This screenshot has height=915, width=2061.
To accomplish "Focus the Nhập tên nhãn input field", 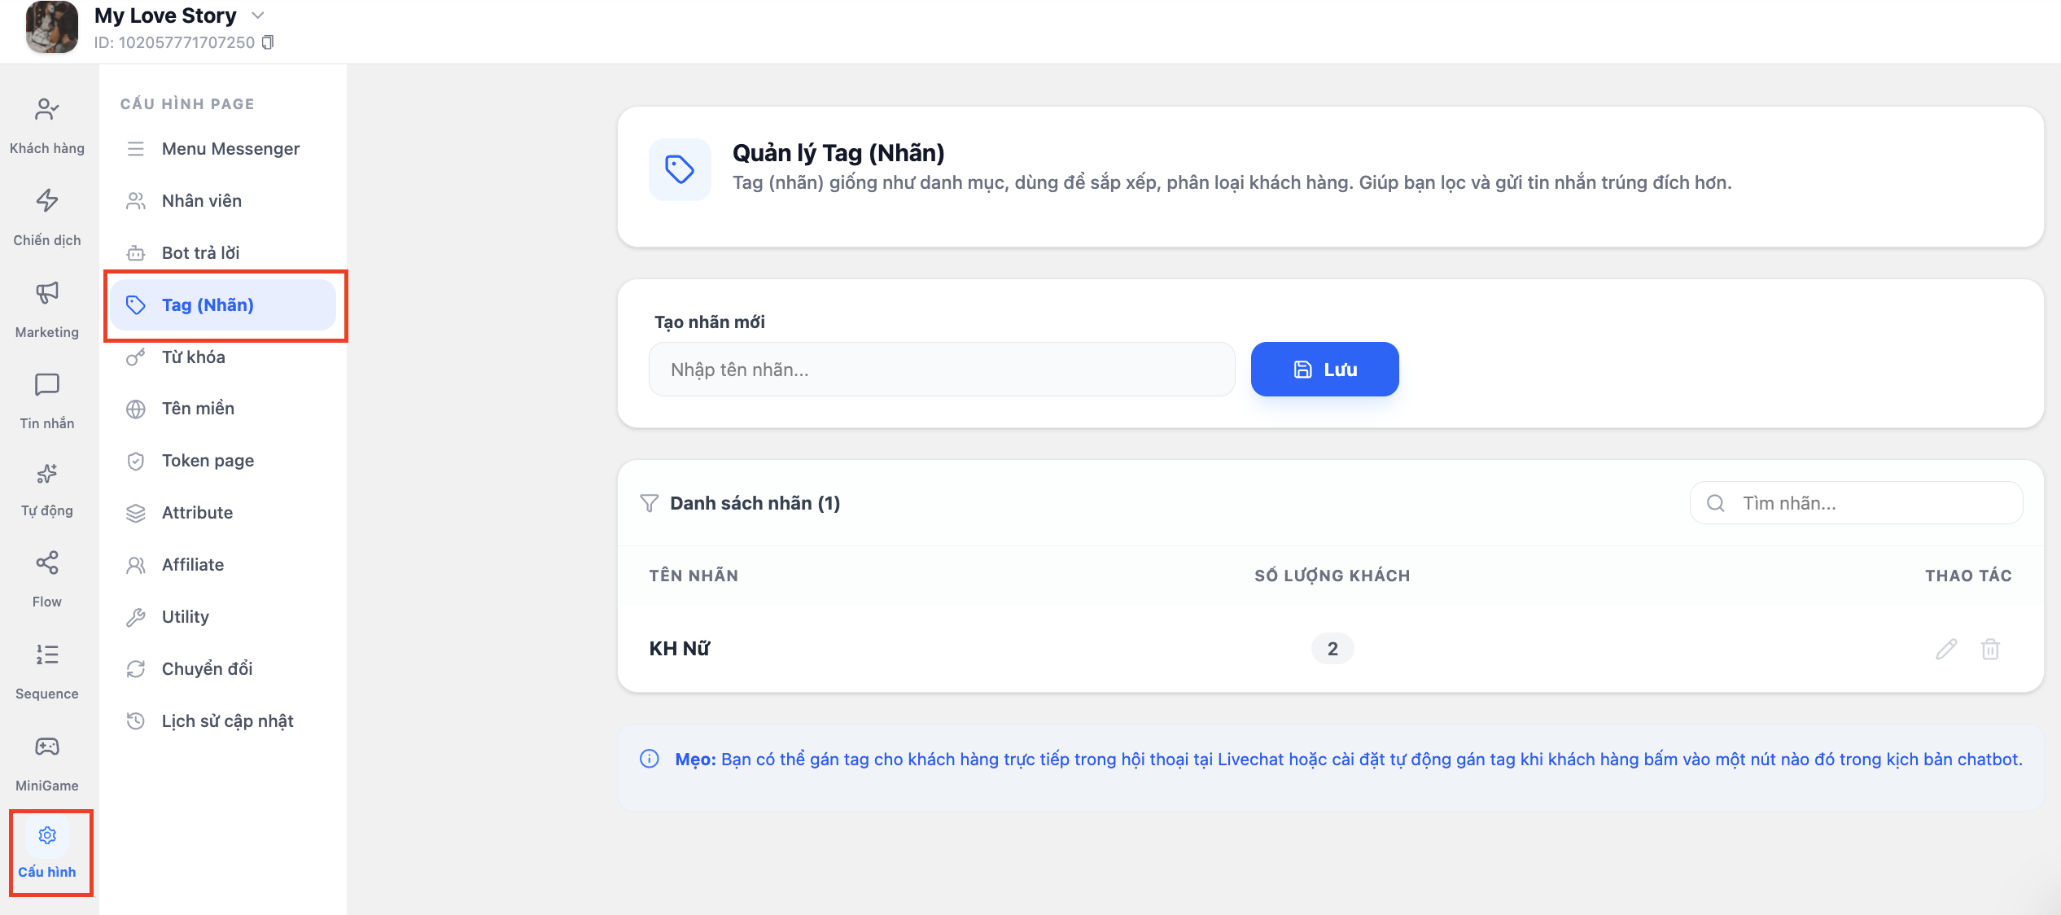I will click(x=942, y=370).
